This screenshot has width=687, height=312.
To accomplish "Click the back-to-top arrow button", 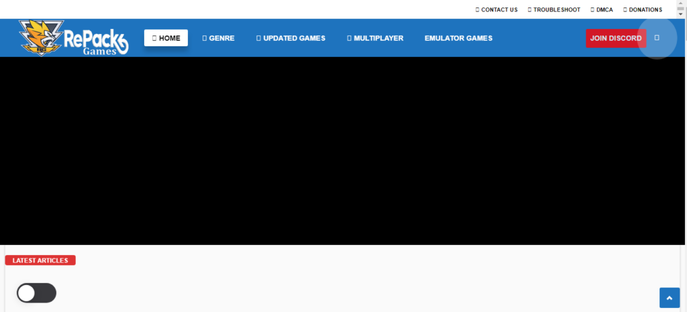I will pyautogui.click(x=670, y=298).
